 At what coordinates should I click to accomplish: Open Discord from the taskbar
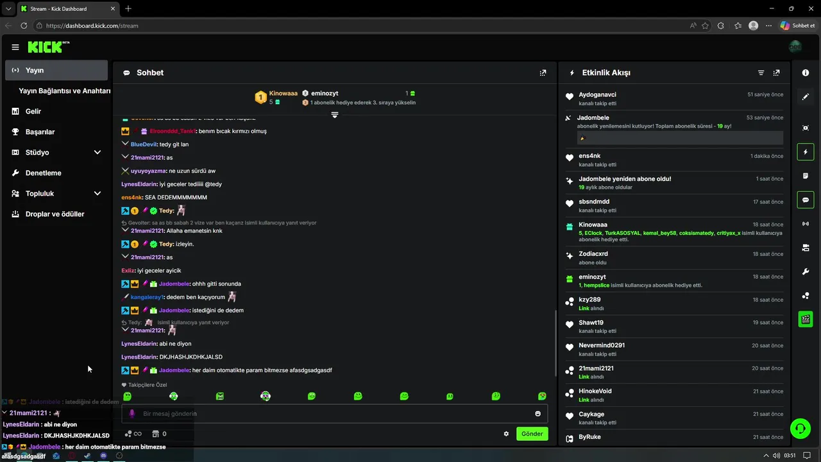[103, 456]
